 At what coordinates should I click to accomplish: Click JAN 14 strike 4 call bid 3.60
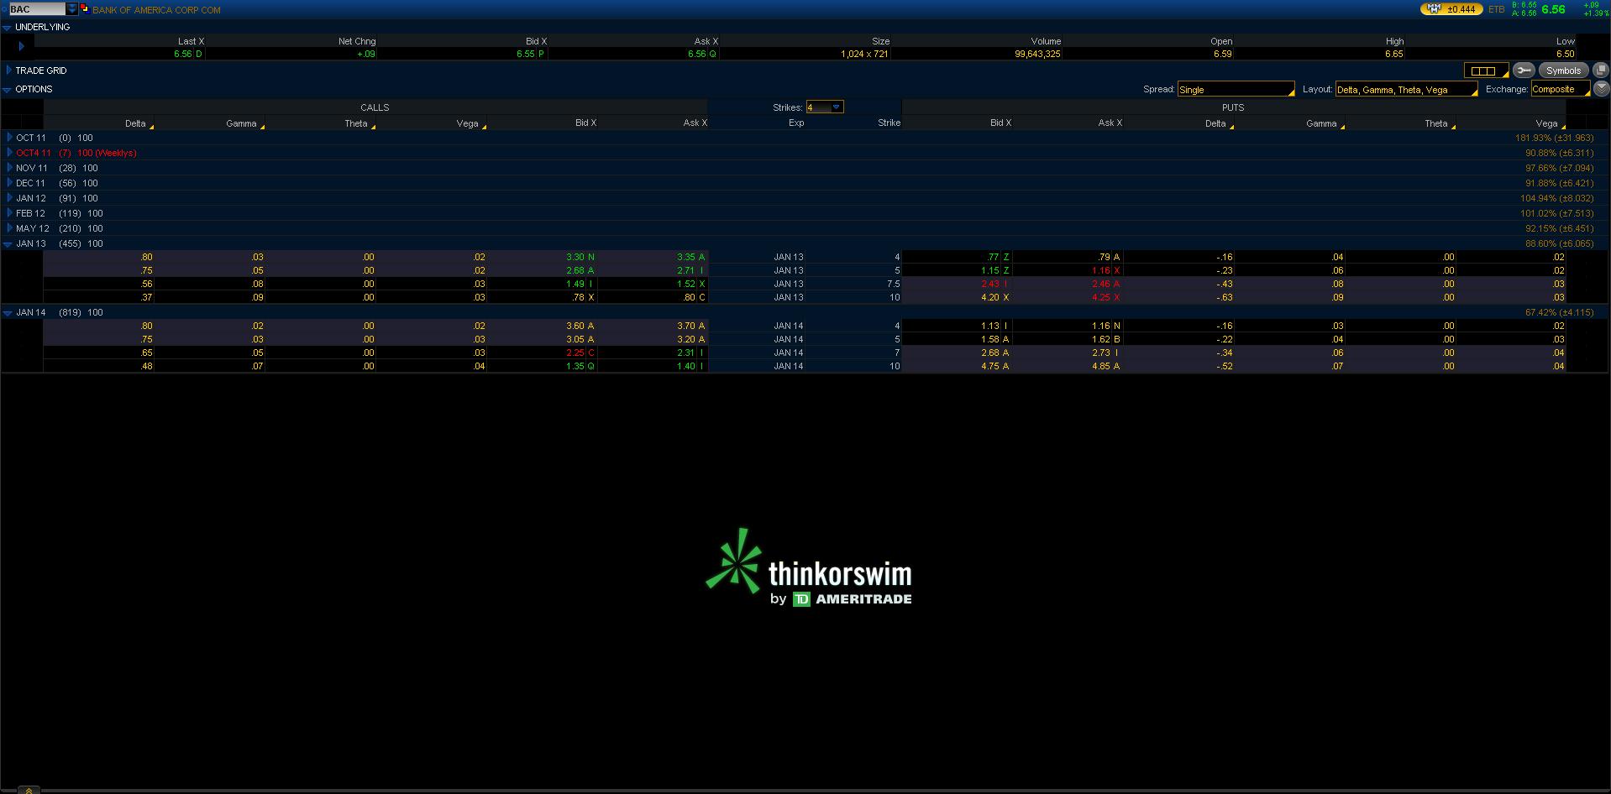tap(575, 326)
